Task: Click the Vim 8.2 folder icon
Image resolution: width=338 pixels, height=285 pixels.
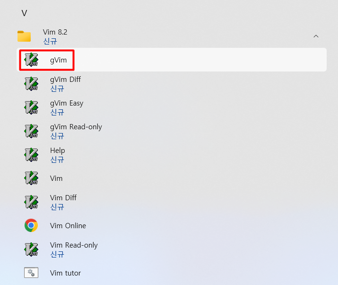Action: coord(24,36)
